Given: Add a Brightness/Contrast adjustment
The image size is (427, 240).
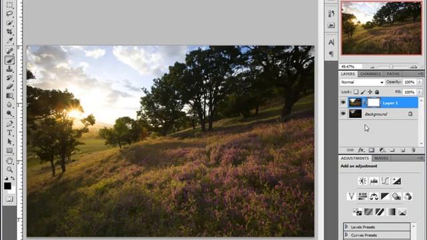Looking at the screenshot, I should click(x=362, y=181).
